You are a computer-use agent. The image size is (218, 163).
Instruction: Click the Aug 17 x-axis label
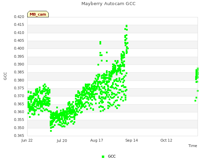pyautogui.click(x=97, y=140)
